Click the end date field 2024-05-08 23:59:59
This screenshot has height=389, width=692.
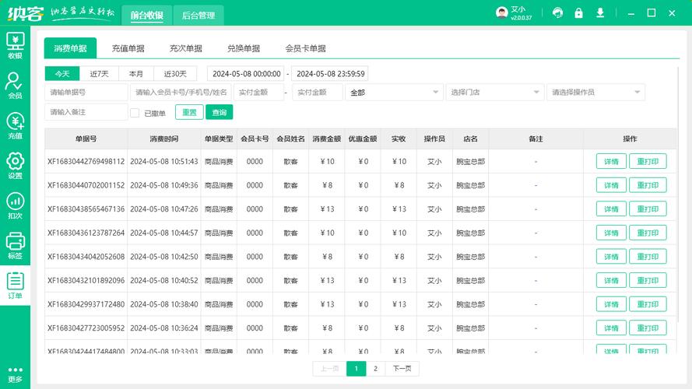(x=330, y=74)
